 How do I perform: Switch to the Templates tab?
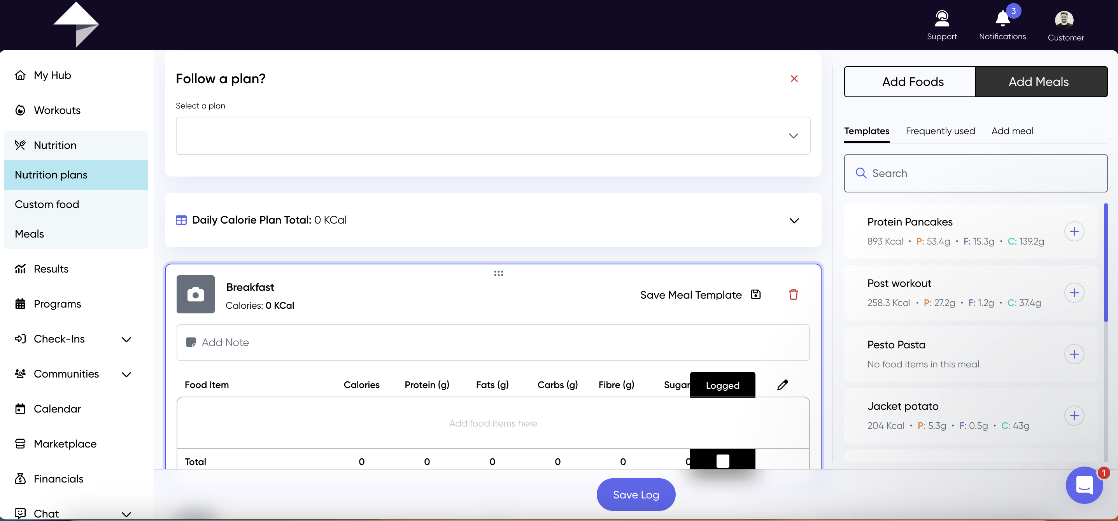point(866,131)
